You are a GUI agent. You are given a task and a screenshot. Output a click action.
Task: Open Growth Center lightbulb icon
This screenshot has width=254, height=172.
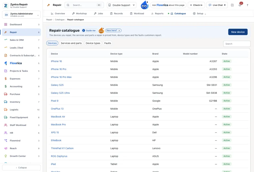point(6,156)
